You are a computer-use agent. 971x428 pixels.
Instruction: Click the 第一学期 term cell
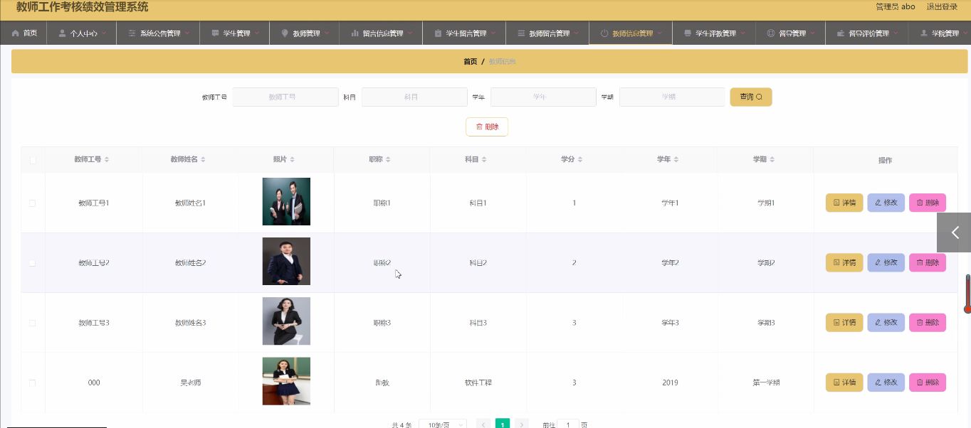click(x=766, y=382)
